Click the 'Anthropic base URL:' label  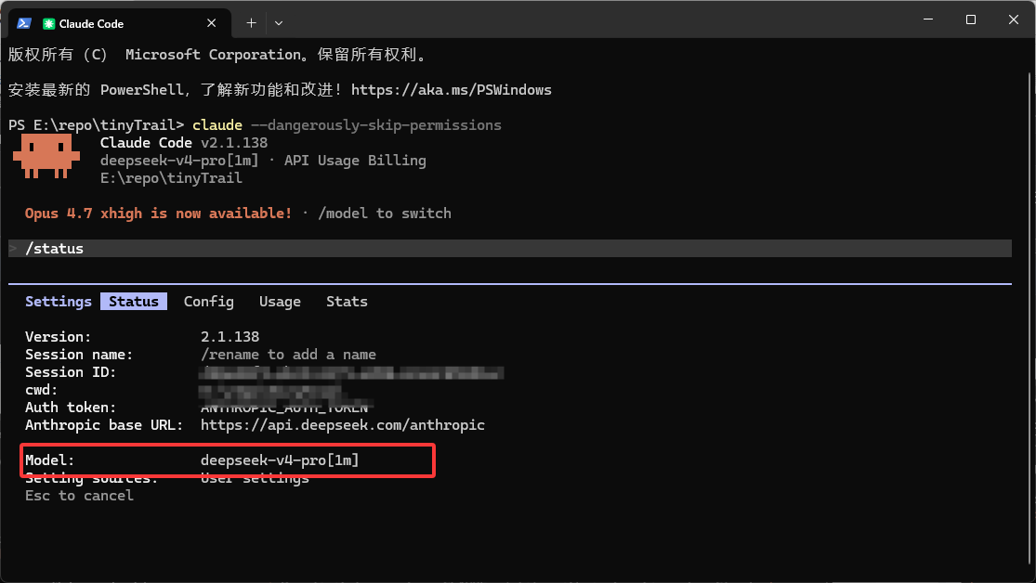(x=104, y=425)
